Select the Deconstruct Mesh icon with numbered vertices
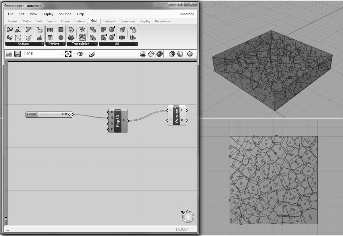 (10, 30)
